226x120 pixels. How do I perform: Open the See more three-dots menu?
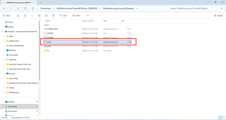[x=88, y=16]
